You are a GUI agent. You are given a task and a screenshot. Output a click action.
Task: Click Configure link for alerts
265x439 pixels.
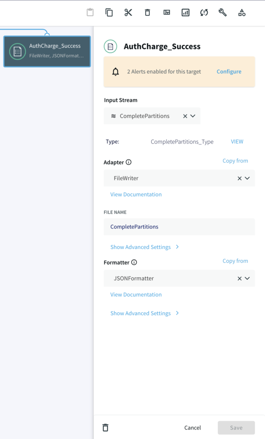click(229, 72)
